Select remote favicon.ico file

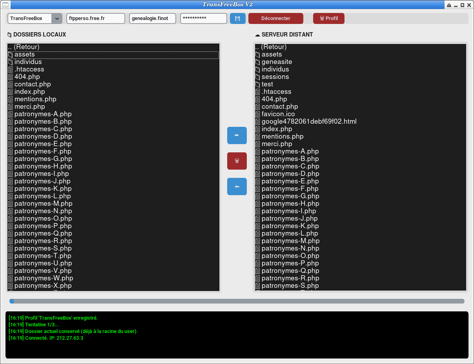click(361, 114)
